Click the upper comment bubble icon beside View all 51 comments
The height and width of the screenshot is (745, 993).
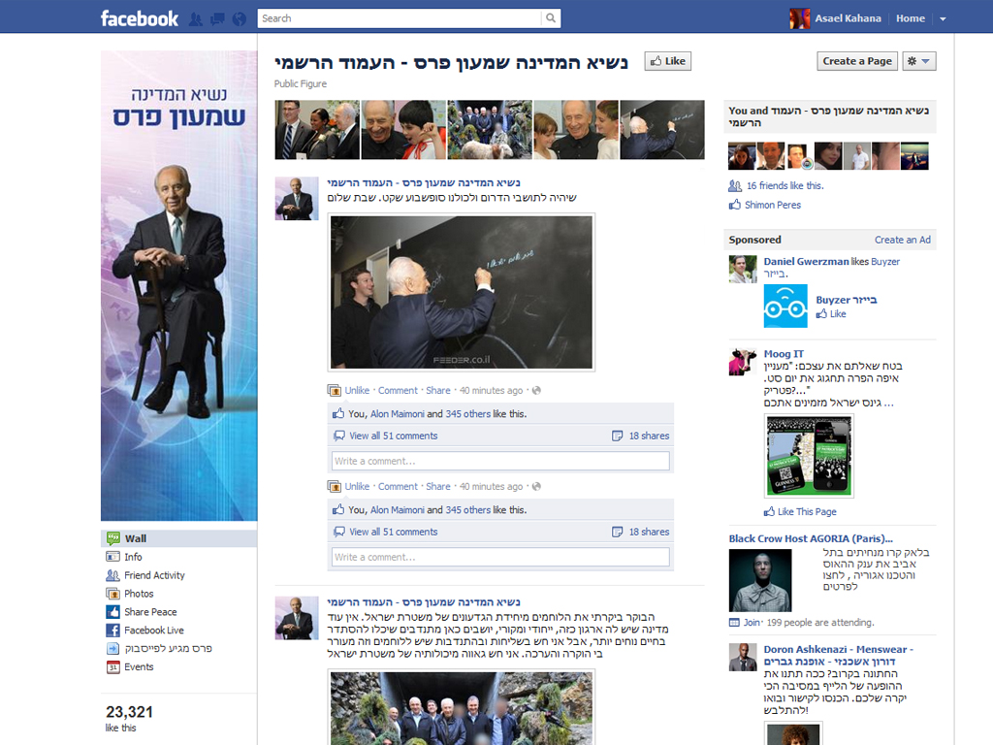click(339, 436)
